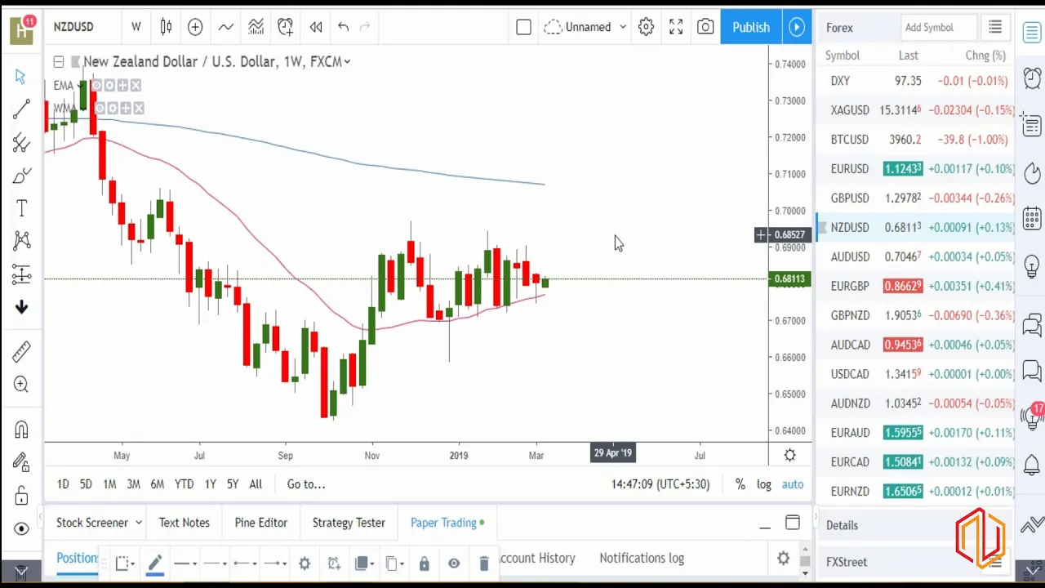Toggle auto scale on the chart
The width and height of the screenshot is (1045, 588).
793,484
